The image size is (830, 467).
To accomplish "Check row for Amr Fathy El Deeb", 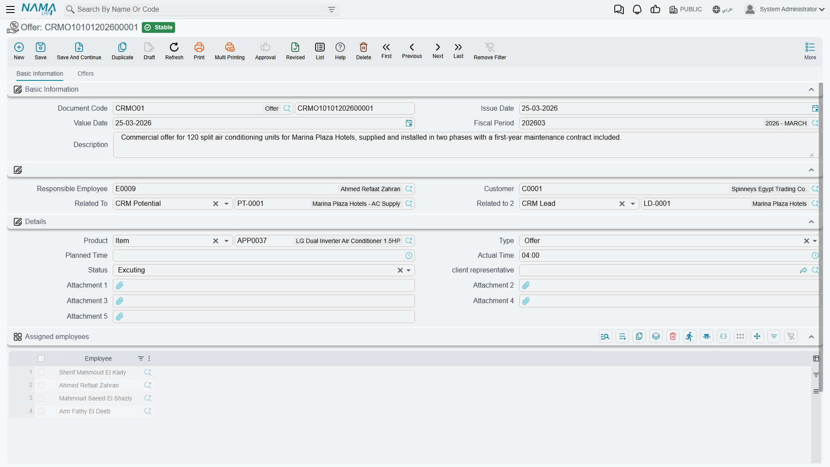I will click(41, 411).
